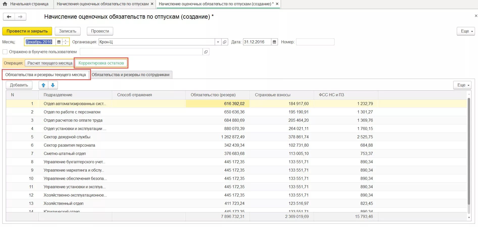
Task: Close the form with the X at right
Action: 476,16
